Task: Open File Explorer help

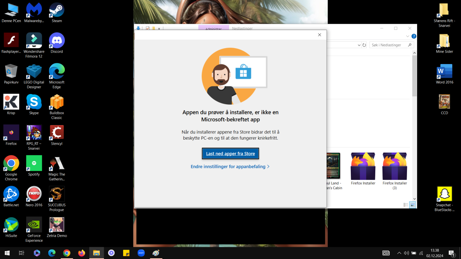Action: [414, 36]
